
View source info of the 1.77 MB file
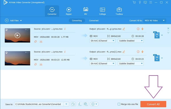[x=65, y=29]
